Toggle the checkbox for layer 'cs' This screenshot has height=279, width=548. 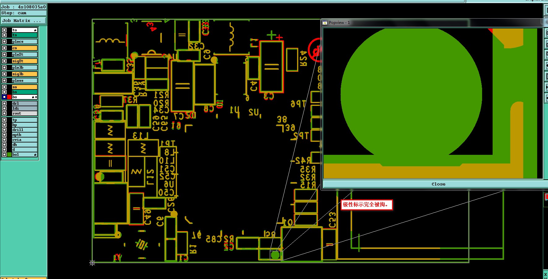coord(4,48)
